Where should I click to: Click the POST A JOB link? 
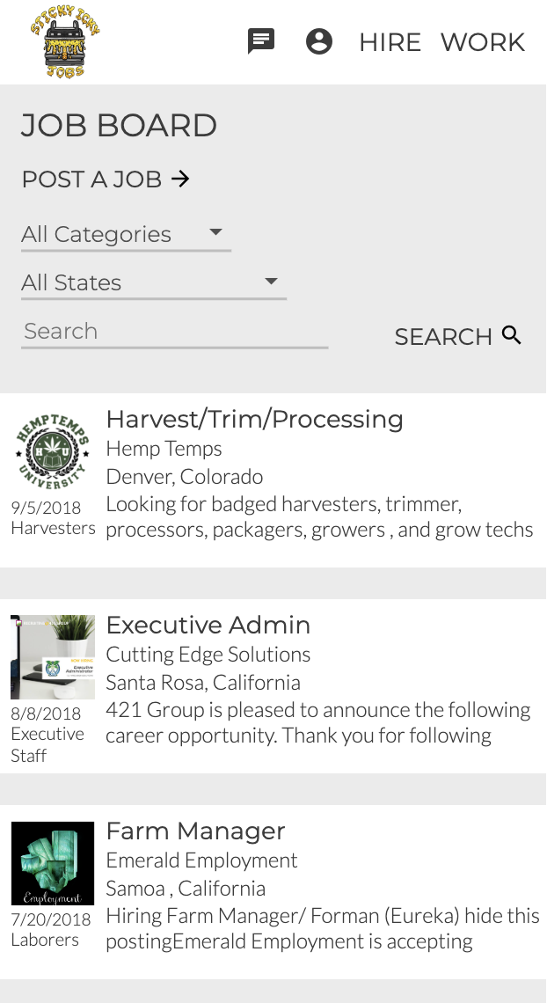coord(92,179)
